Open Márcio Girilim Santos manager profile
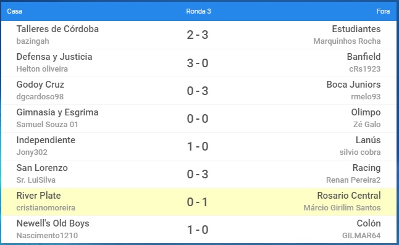Screen dimensions: 399x245 pos(342,207)
